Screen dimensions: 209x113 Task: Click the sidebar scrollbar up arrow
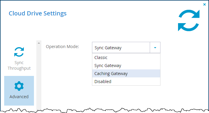pos(39,43)
